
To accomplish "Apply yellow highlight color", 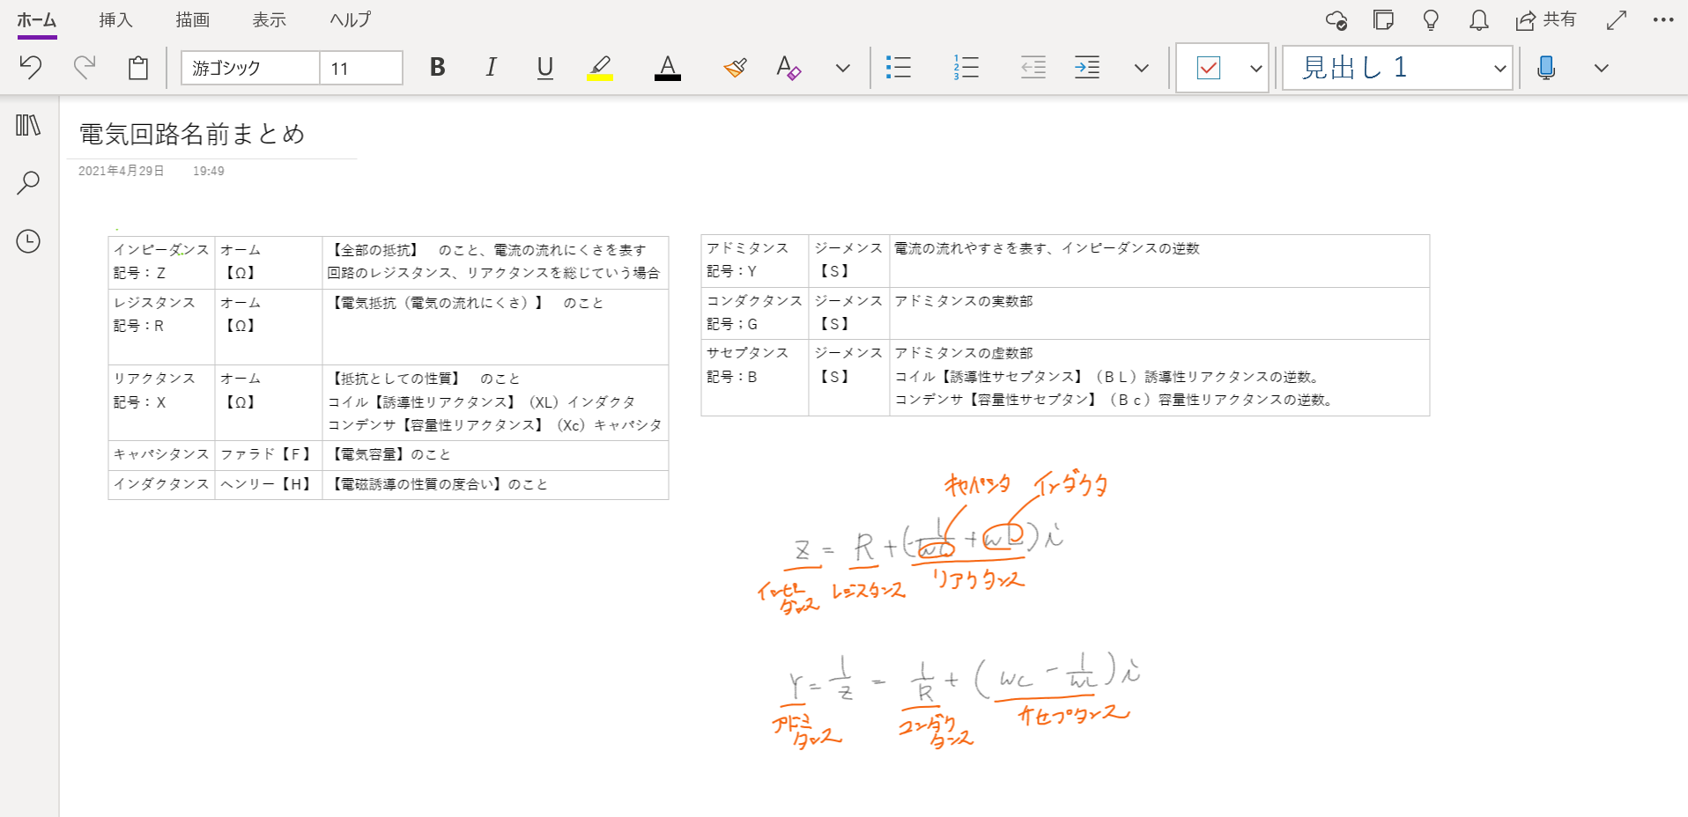I will click(x=600, y=68).
